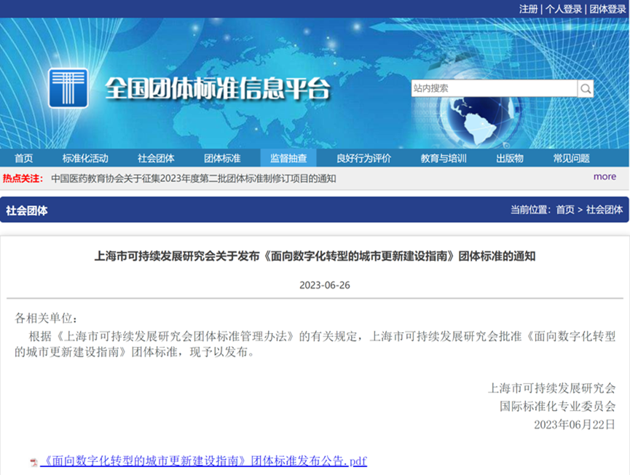
Task: Navigate to 良好行为评价
Action: (363, 158)
